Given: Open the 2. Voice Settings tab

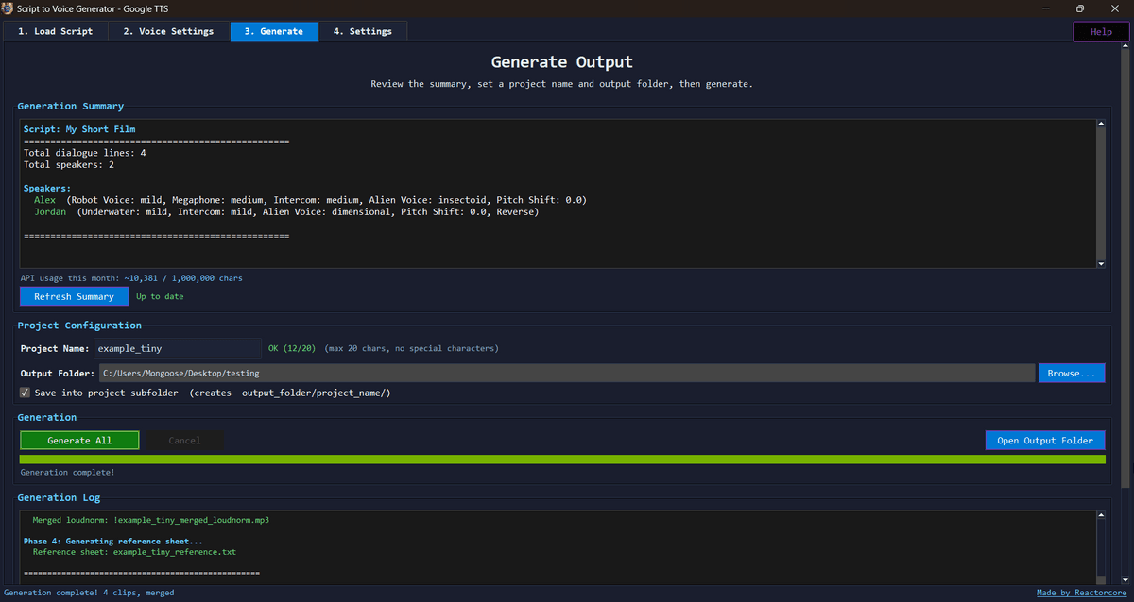Looking at the screenshot, I should (x=168, y=31).
